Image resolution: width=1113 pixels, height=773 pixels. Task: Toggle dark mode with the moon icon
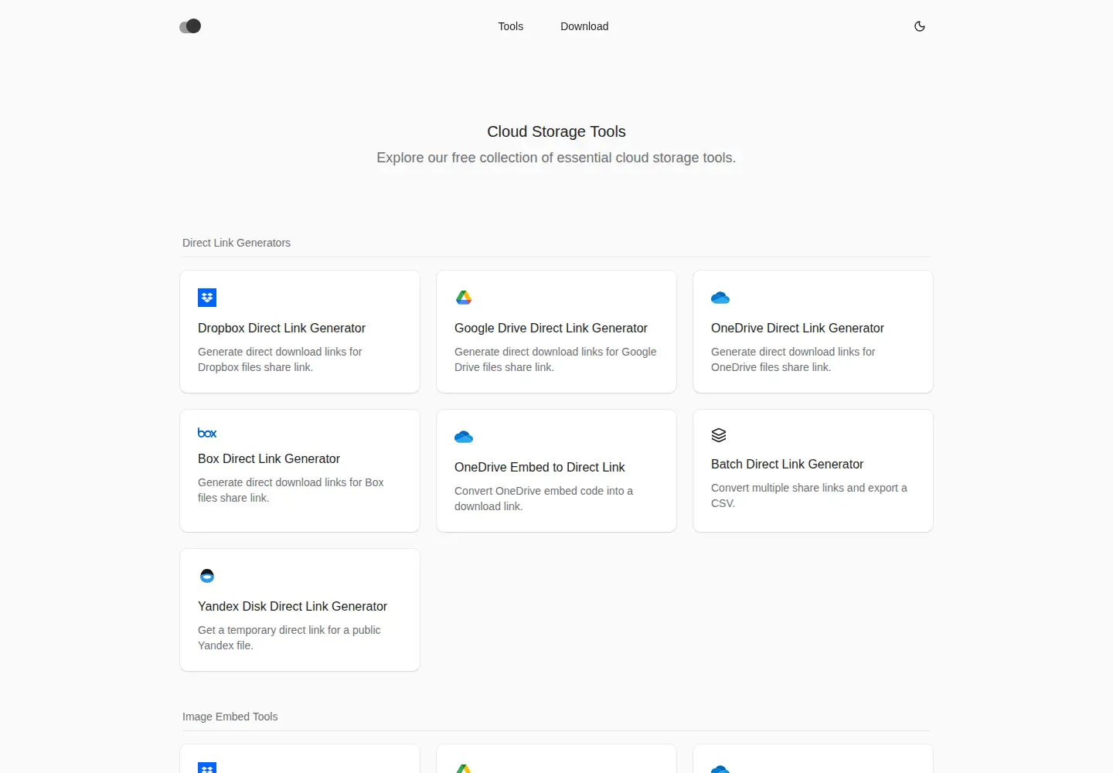pyautogui.click(x=920, y=26)
